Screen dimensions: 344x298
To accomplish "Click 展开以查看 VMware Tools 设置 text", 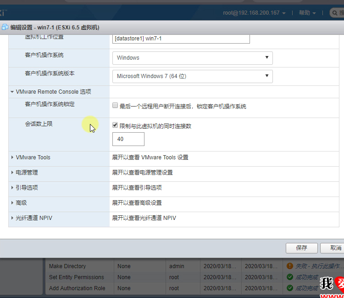I will pos(150,157).
